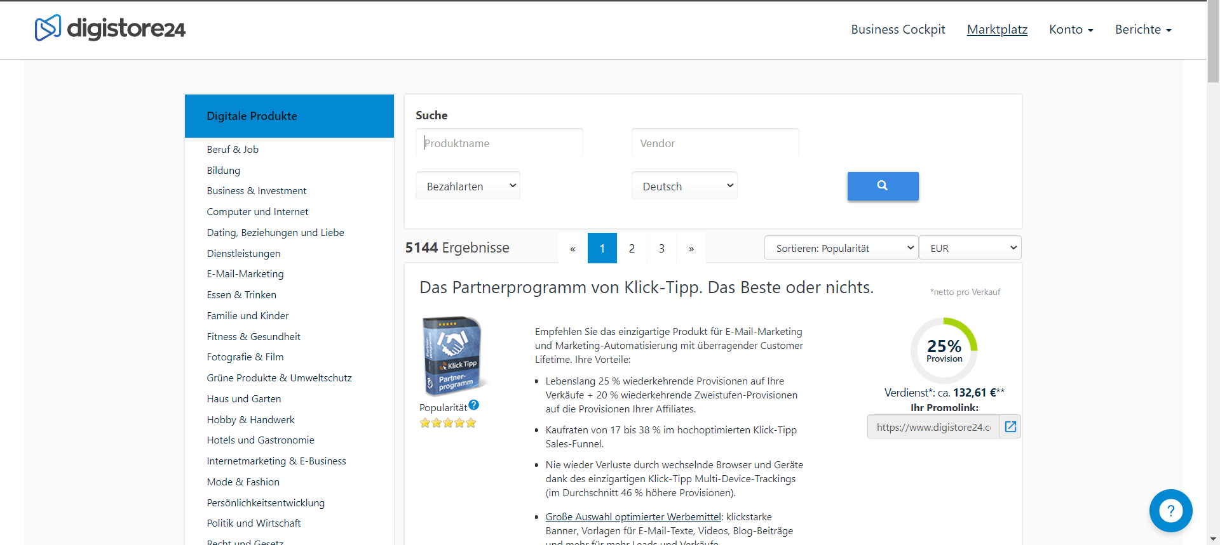
Task: Open the Sortieren: Popularität dropdown
Action: pyautogui.click(x=841, y=248)
